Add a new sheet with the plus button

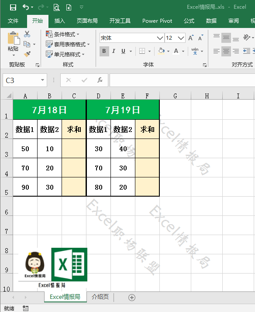coord(132,298)
